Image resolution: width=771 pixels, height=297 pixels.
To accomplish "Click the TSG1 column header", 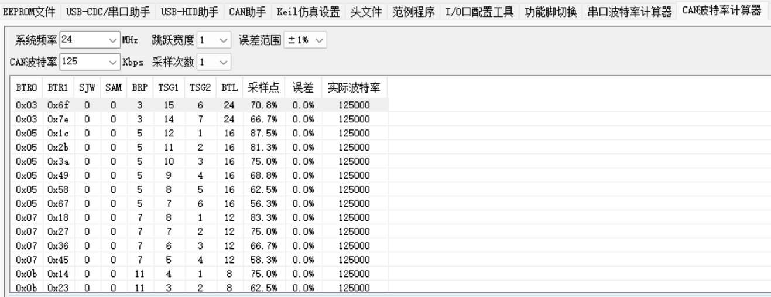I will 170,88.
